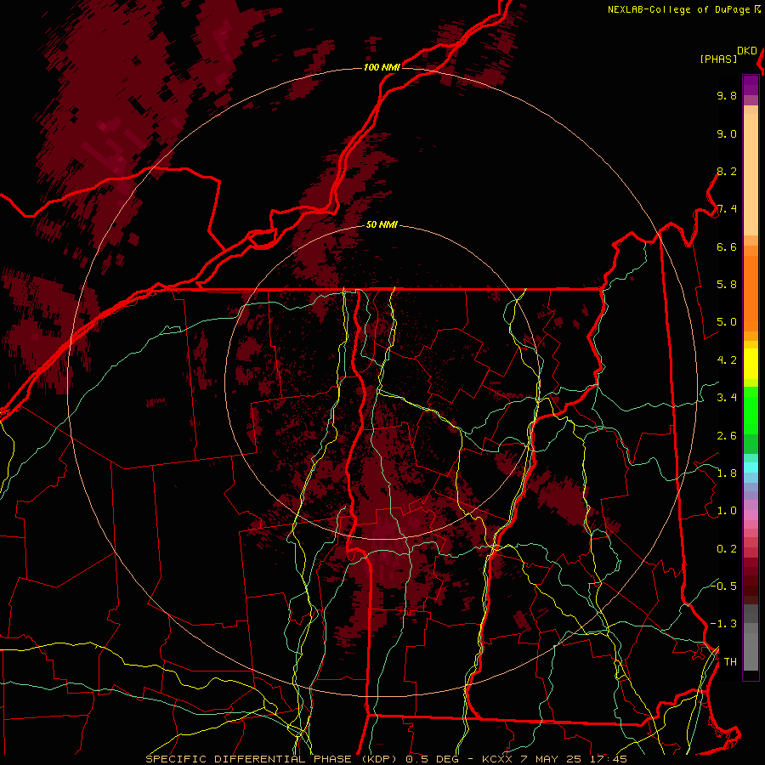Click the 50 NMI range ring label
Image resolution: width=765 pixels, height=765 pixels.
(x=382, y=224)
